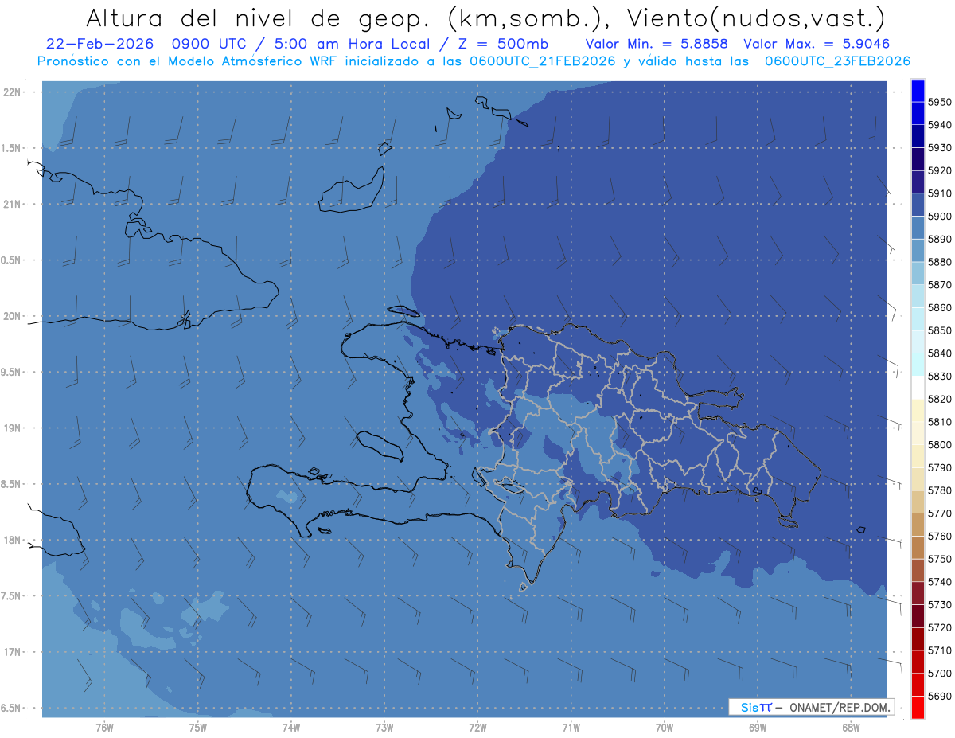The image size is (955, 738).
Task: Click the 5910 colorbar label
Action: [941, 193]
